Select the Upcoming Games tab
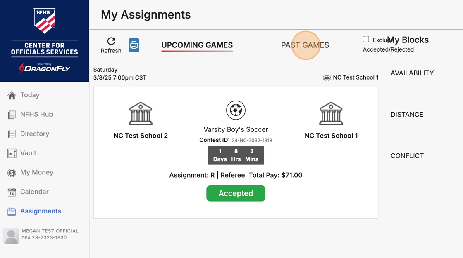 [x=197, y=45]
